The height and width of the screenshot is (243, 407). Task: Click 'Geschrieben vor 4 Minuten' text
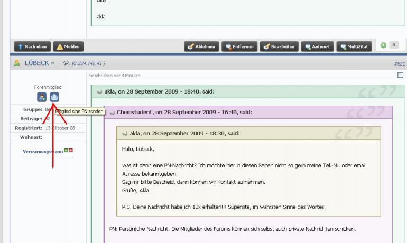tap(115, 76)
